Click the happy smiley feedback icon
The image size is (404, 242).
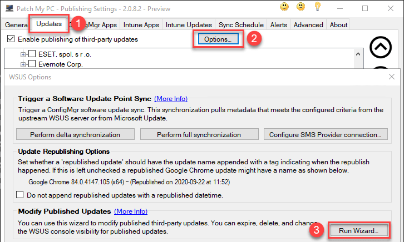(284, 7)
